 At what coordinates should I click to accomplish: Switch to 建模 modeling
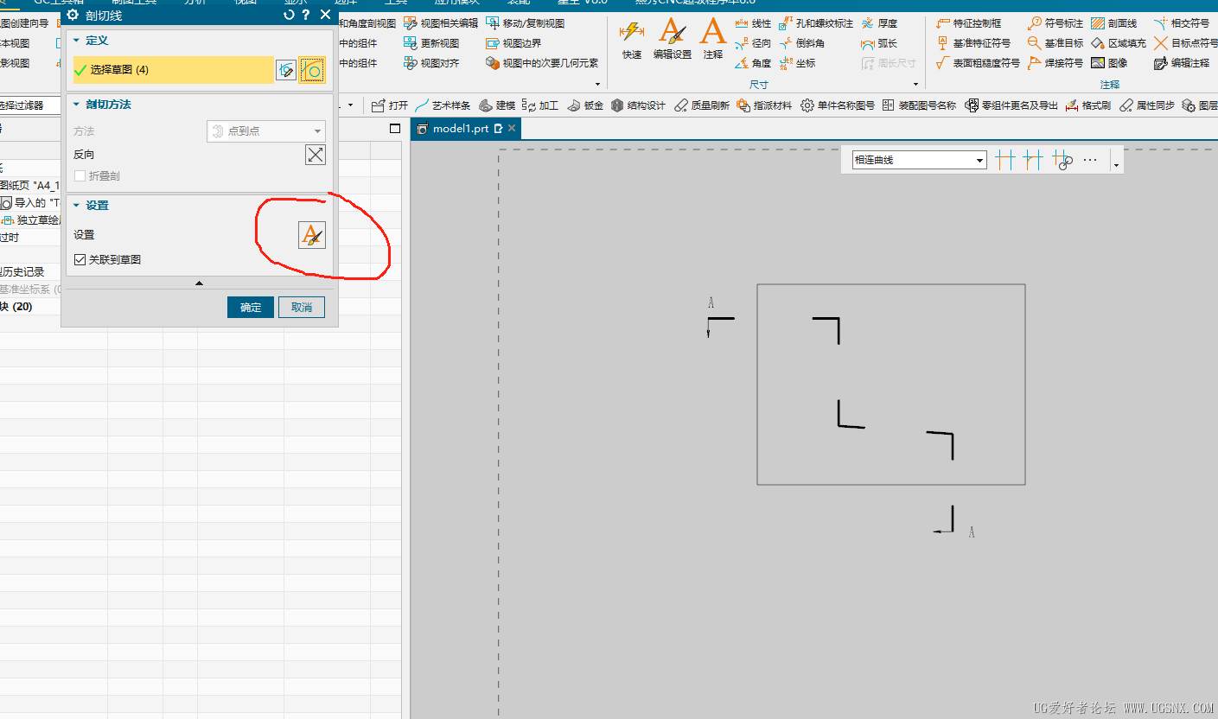(496, 105)
